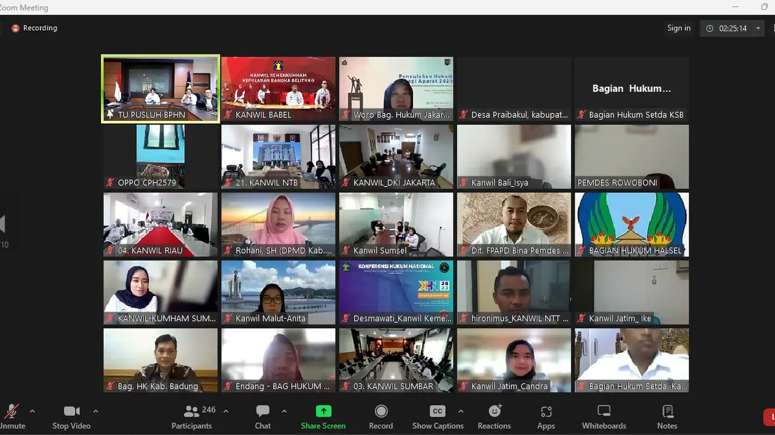Click muted mic icon on 21. KANWIL NTB
Screen dimensions: 775x435
(228, 182)
